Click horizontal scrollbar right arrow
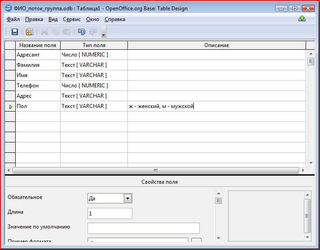The height and width of the screenshot is (250, 320). [303, 170]
